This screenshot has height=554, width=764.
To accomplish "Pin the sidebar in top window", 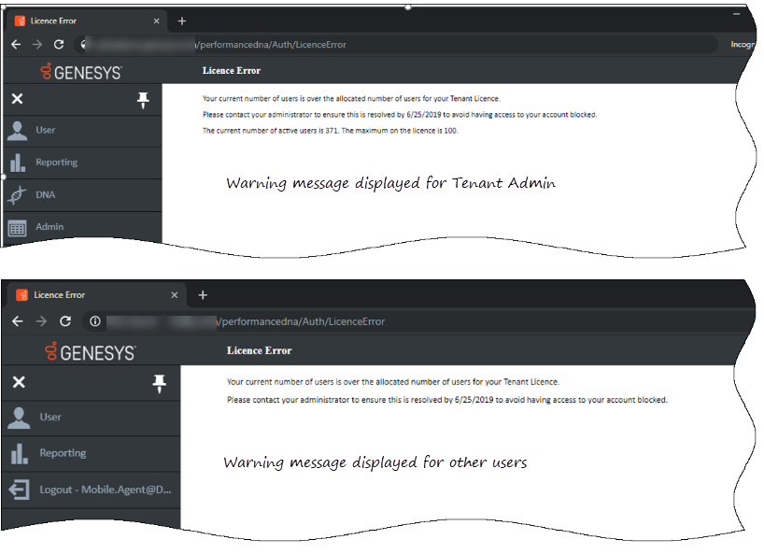I will point(143,100).
